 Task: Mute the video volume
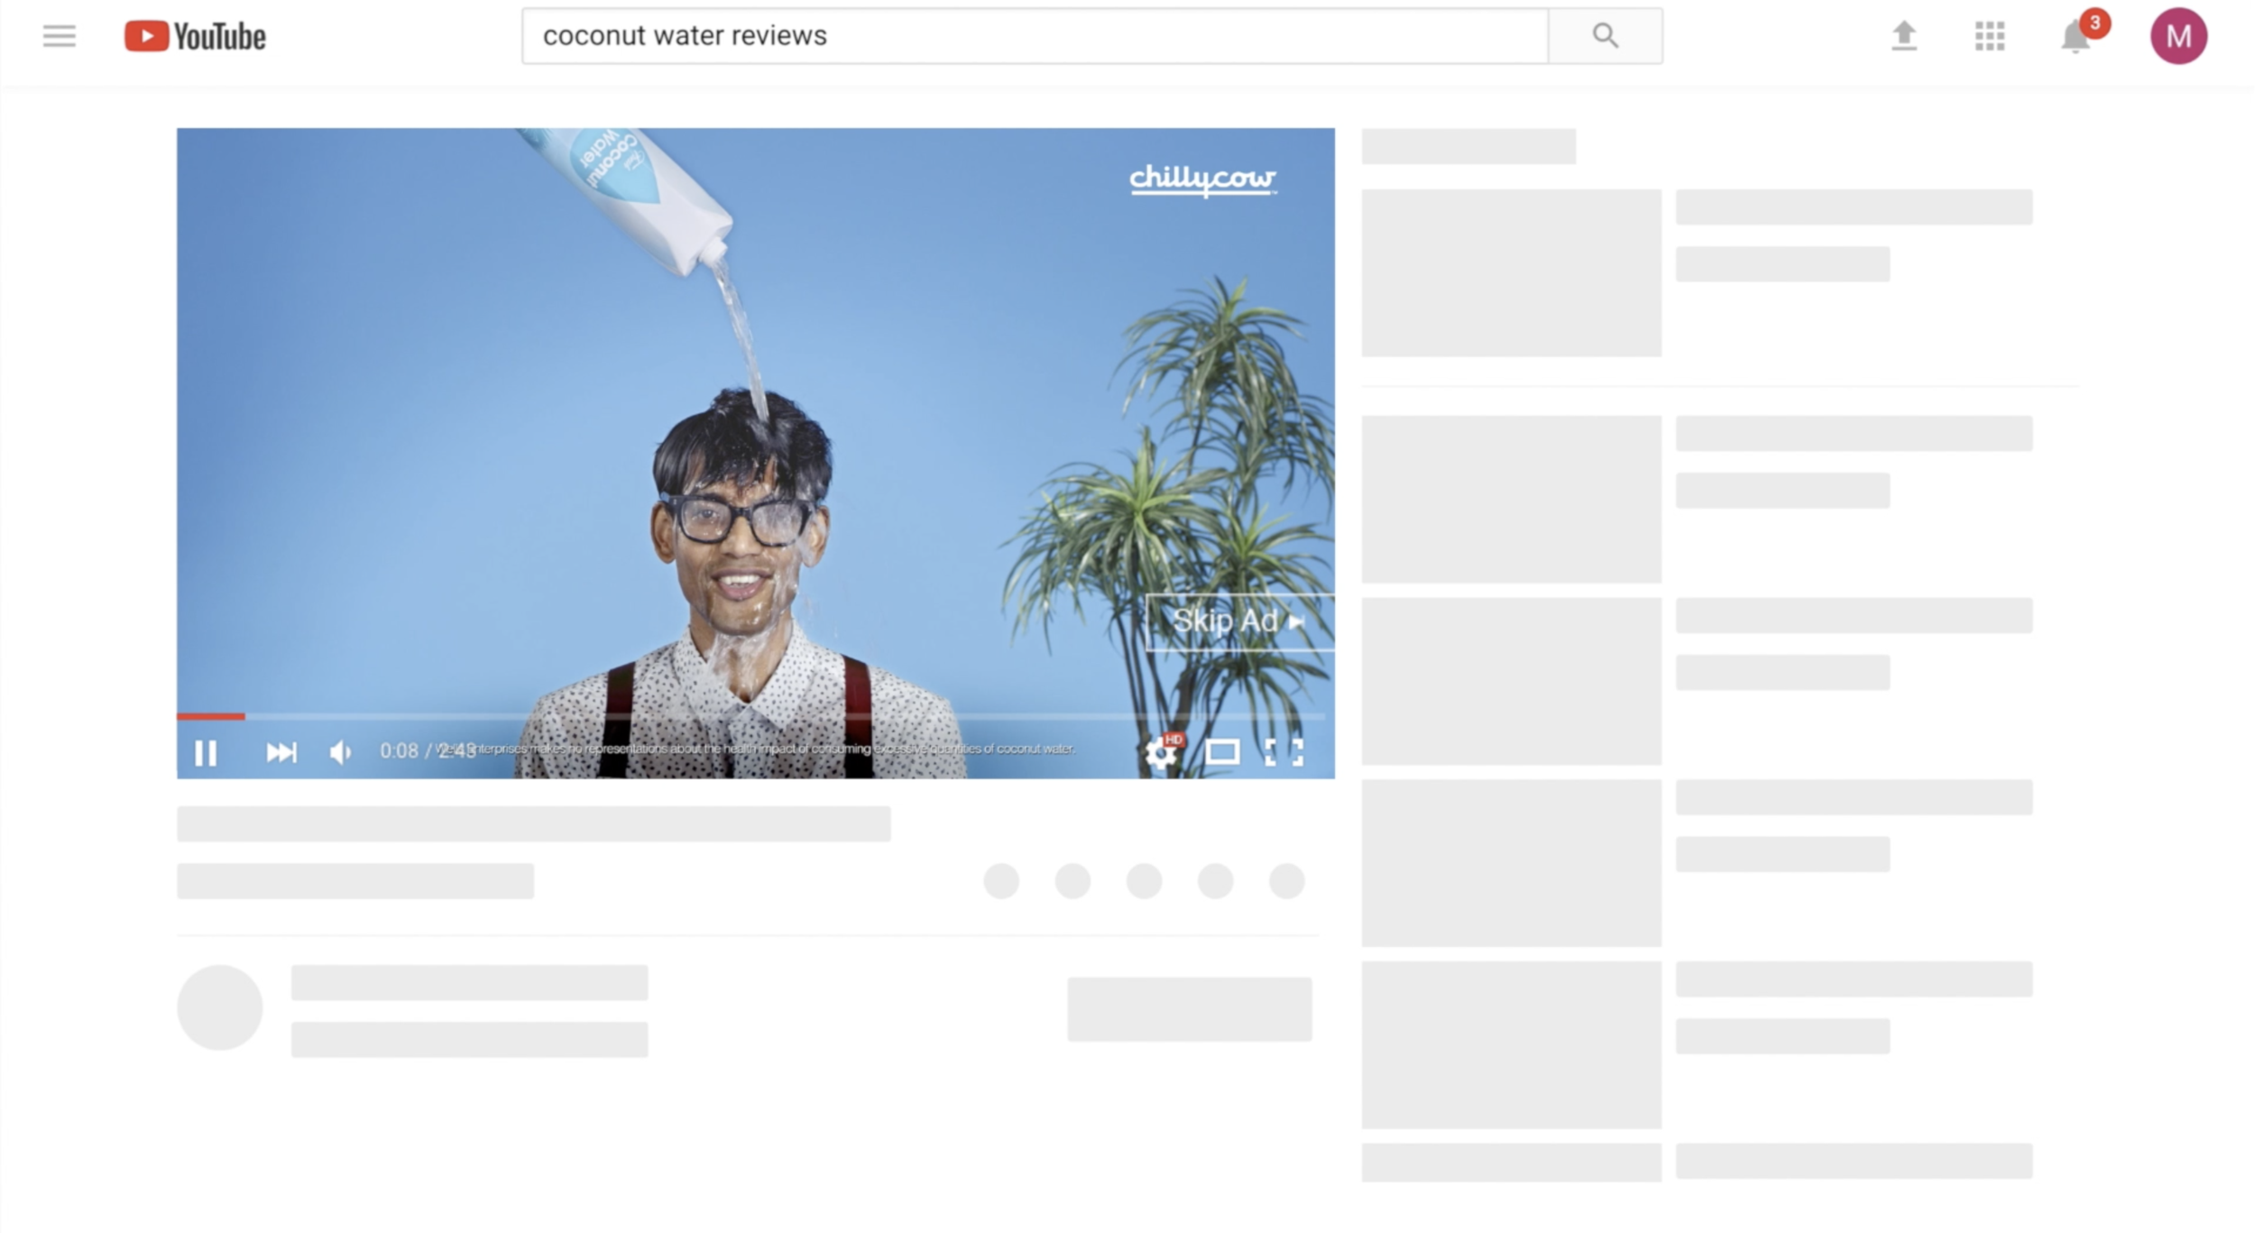[340, 752]
